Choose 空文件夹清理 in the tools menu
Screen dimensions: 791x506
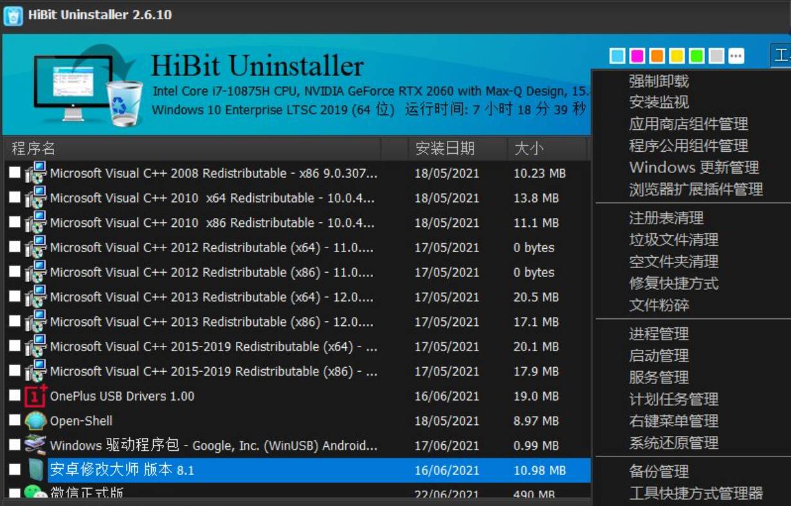click(673, 262)
